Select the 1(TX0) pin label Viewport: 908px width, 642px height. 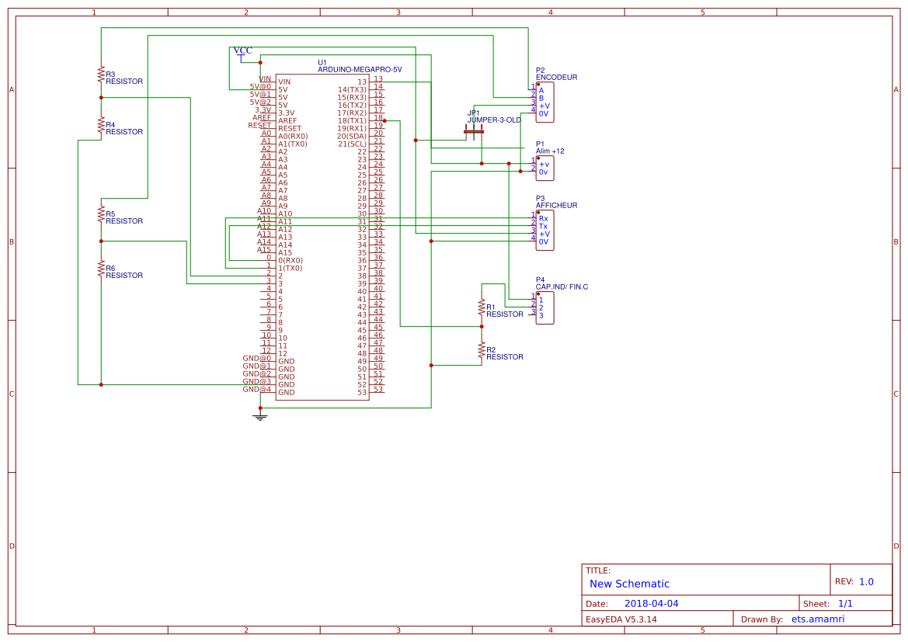click(290, 269)
